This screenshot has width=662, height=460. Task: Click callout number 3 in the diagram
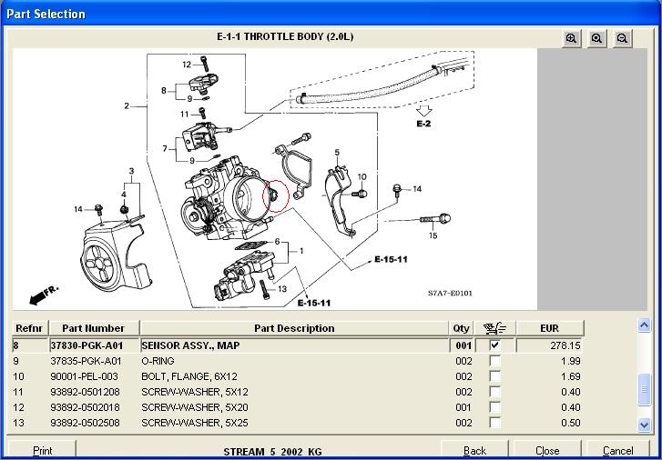point(131,171)
